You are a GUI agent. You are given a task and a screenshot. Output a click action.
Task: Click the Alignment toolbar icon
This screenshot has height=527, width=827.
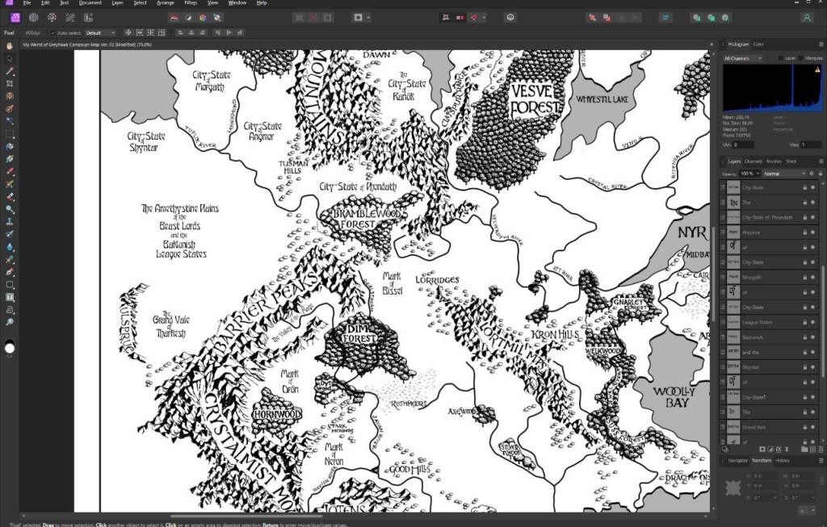[665, 18]
